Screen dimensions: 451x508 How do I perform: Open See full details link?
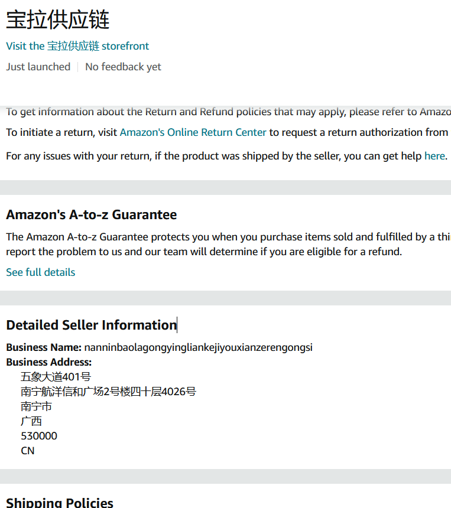point(41,272)
